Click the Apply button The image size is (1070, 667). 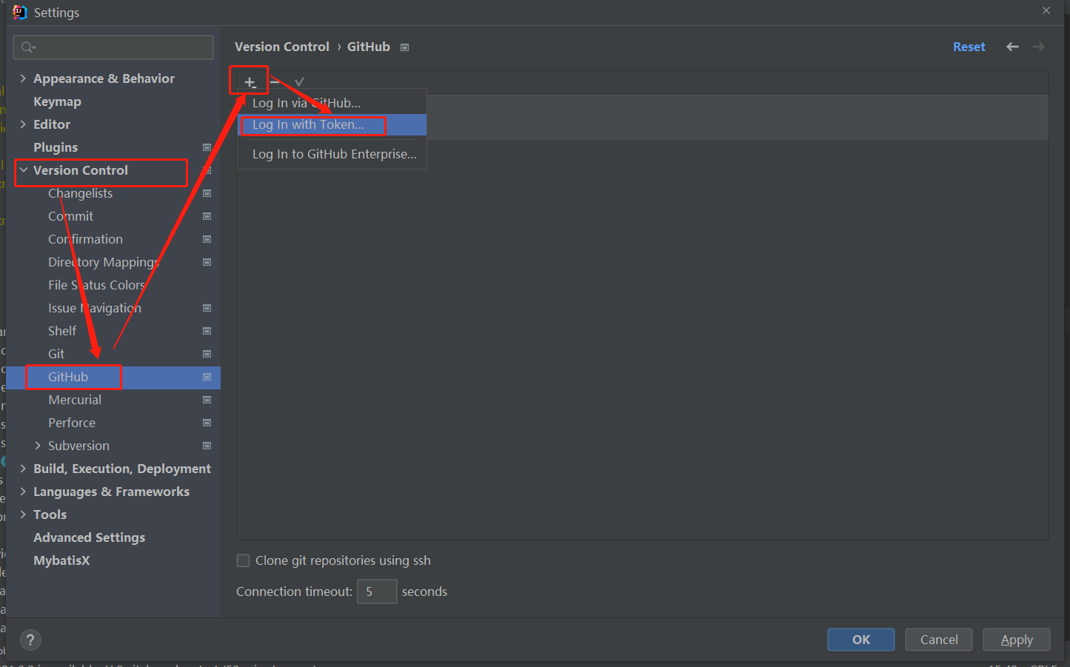(x=1017, y=640)
